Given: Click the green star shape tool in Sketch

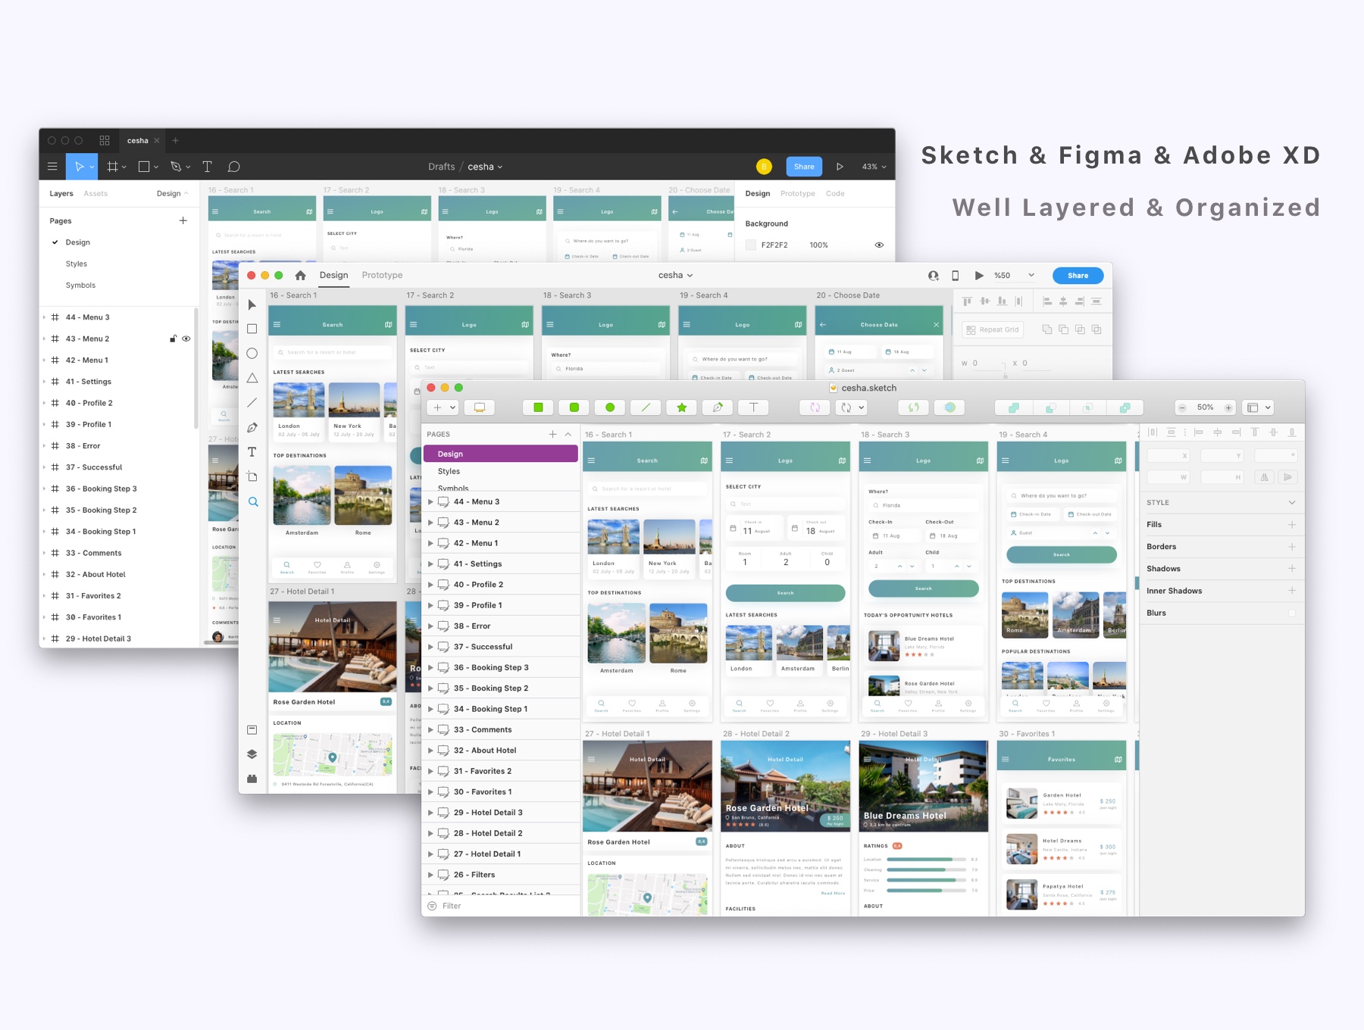Looking at the screenshot, I should tap(681, 407).
